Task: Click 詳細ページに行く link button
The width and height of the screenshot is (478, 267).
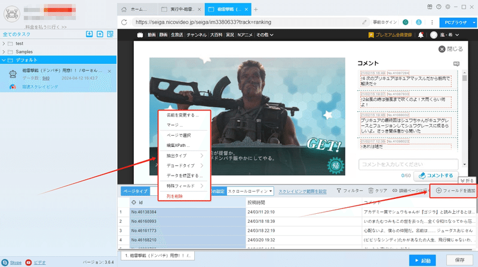Action: click(410, 191)
